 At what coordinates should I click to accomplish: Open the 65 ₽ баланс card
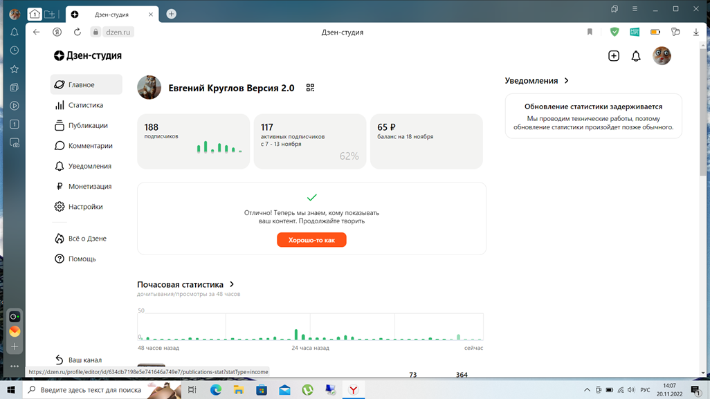[426, 142]
